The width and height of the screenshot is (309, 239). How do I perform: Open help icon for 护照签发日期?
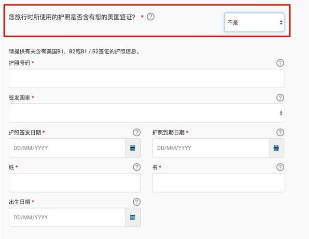pyautogui.click(x=137, y=132)
